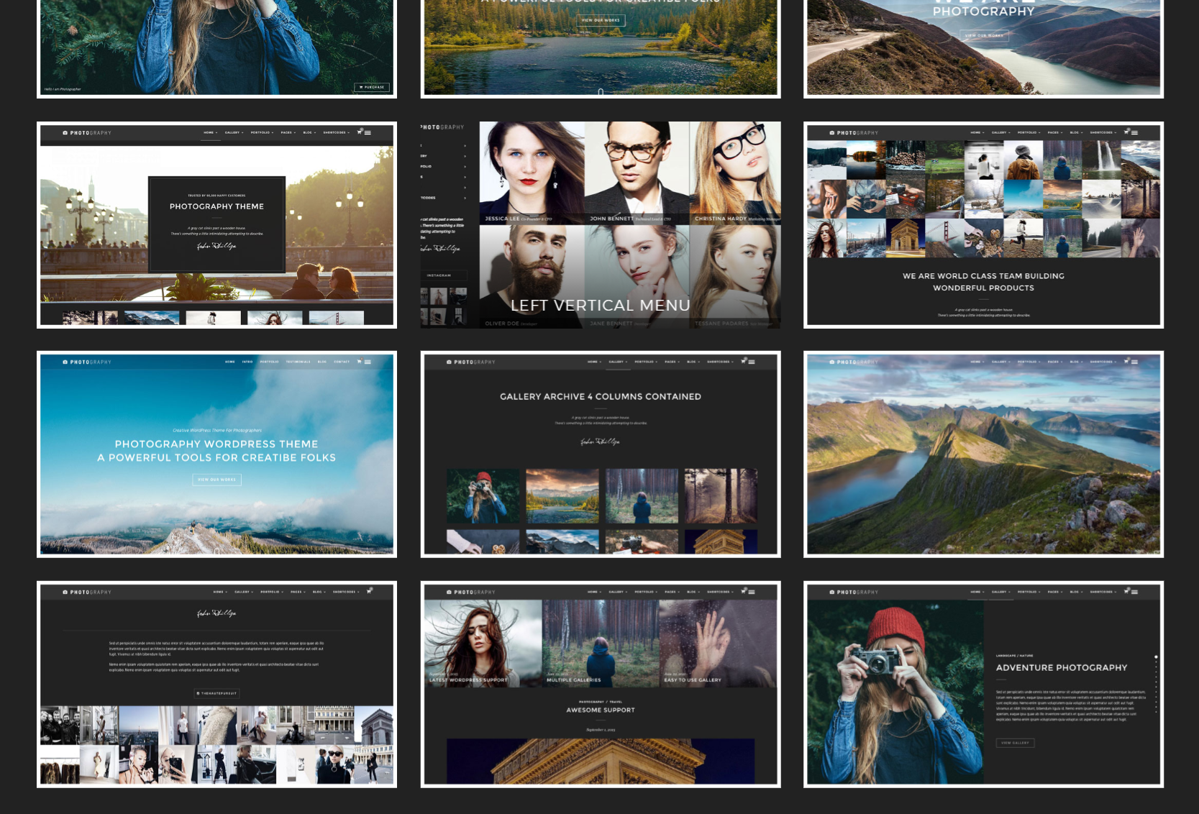Click Jessica Lee portrait in team grid
This screenshot has height=814, width=1199.
[532, 173]
